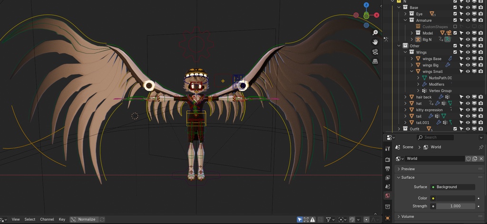The image size is (487, 224).
Task: Collapse the Surface panel
Action: (399, 177)
